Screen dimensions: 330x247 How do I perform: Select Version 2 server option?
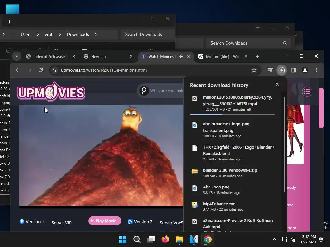point(140,222)
